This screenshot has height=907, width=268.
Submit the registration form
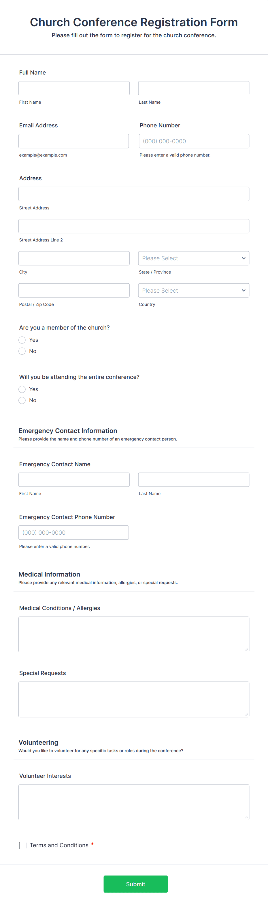click(x=135, y=884)
